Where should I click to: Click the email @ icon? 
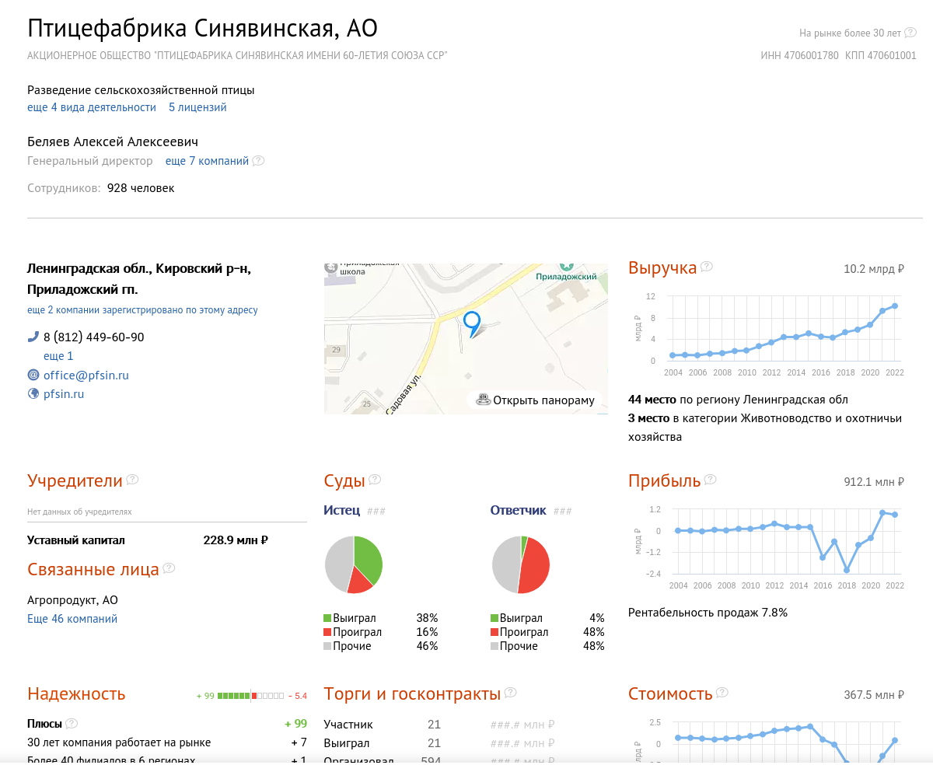(33, 375)
